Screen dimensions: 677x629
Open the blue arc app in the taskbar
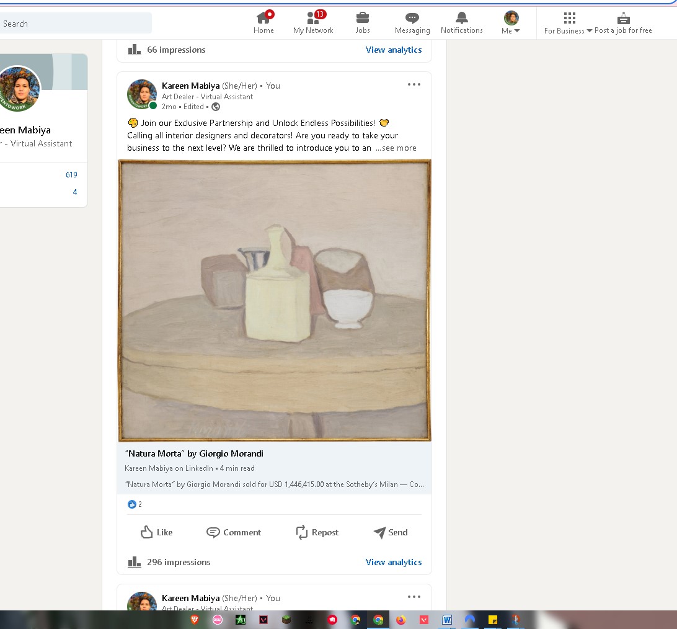tap(470, 620)
